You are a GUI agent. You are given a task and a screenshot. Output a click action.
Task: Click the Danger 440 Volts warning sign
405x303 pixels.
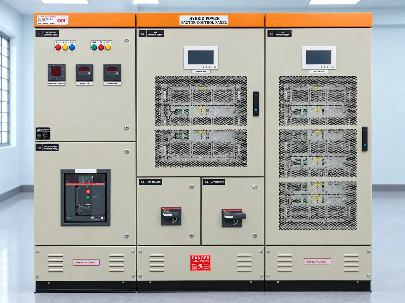click(201, 263)
